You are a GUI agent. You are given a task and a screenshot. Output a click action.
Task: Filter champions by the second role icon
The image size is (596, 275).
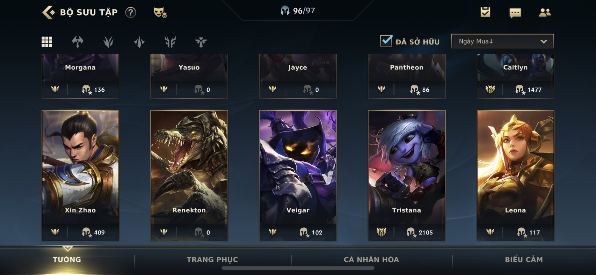[108, 42]
